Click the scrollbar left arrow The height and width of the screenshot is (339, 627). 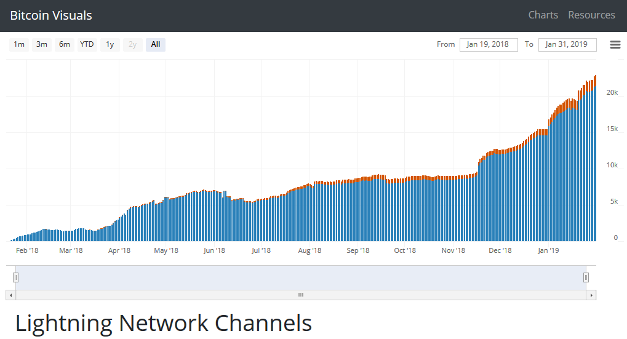(x=10, y=295)
